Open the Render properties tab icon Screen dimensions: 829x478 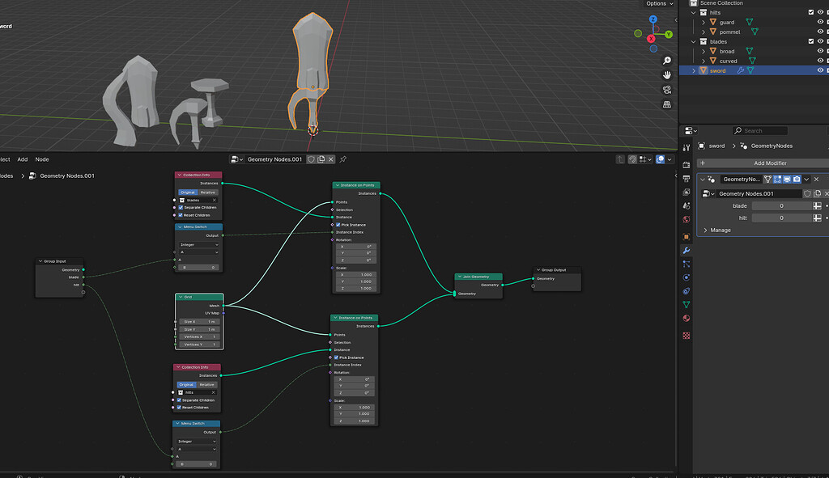[x=687, y=165]
